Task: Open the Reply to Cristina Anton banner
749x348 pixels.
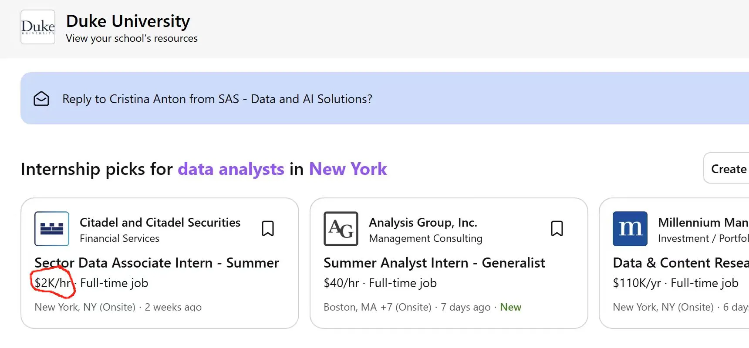Action: [217, 99]
